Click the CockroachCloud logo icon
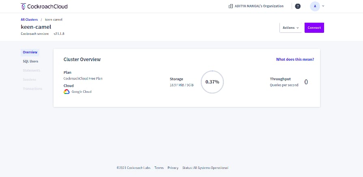Image resolution: width=363 pixels, height=177 pixels. pos(24,6)
